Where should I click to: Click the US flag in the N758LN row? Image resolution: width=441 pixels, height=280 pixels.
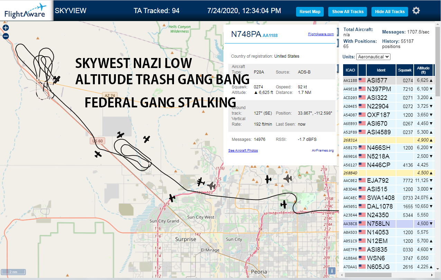(x=362, y=224)
